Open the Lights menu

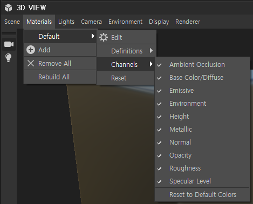pyautogui.click(x=66, y=22)
